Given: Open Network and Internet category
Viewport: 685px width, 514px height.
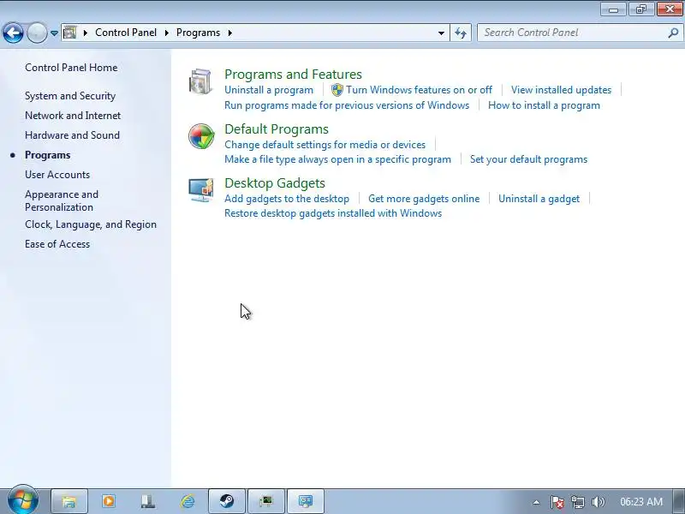Looking at the screenshot, I should tap(73, 116).
